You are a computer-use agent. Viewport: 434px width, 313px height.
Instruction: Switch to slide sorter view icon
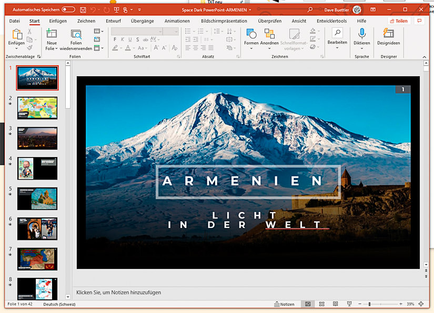[321, 304]
